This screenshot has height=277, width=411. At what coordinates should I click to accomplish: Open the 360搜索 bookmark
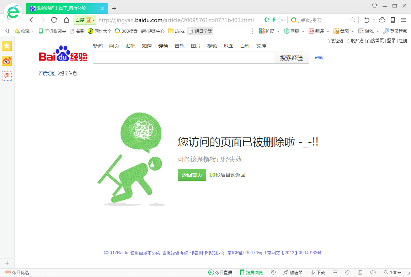[126, 31]
